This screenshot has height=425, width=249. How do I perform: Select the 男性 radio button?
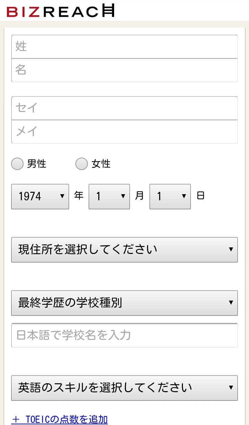17,164
